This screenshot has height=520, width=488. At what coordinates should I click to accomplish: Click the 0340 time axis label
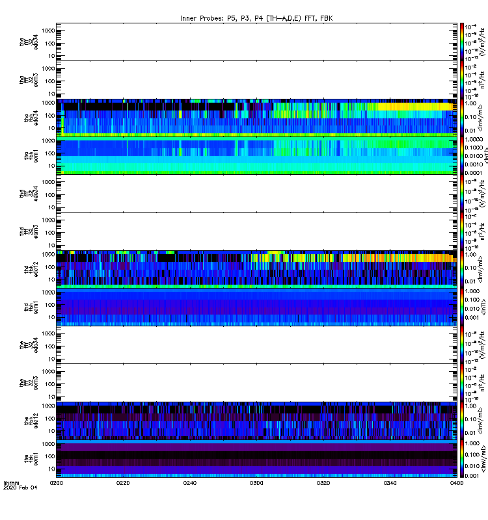390,483
